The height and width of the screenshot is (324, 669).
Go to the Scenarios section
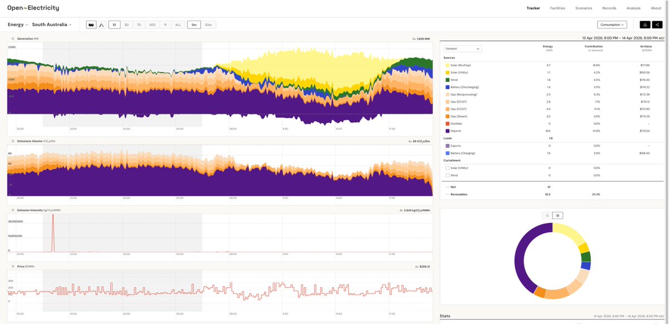coord(584,8)
